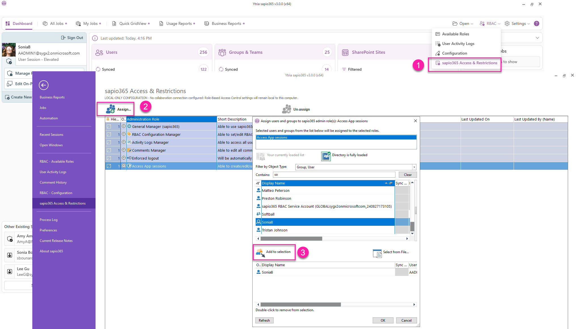
Task: Click the Assign users icon button
Action: [x=111, y=109]
